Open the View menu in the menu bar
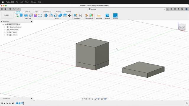Viewport: 189px width, 106px height. tap(27, 2)
